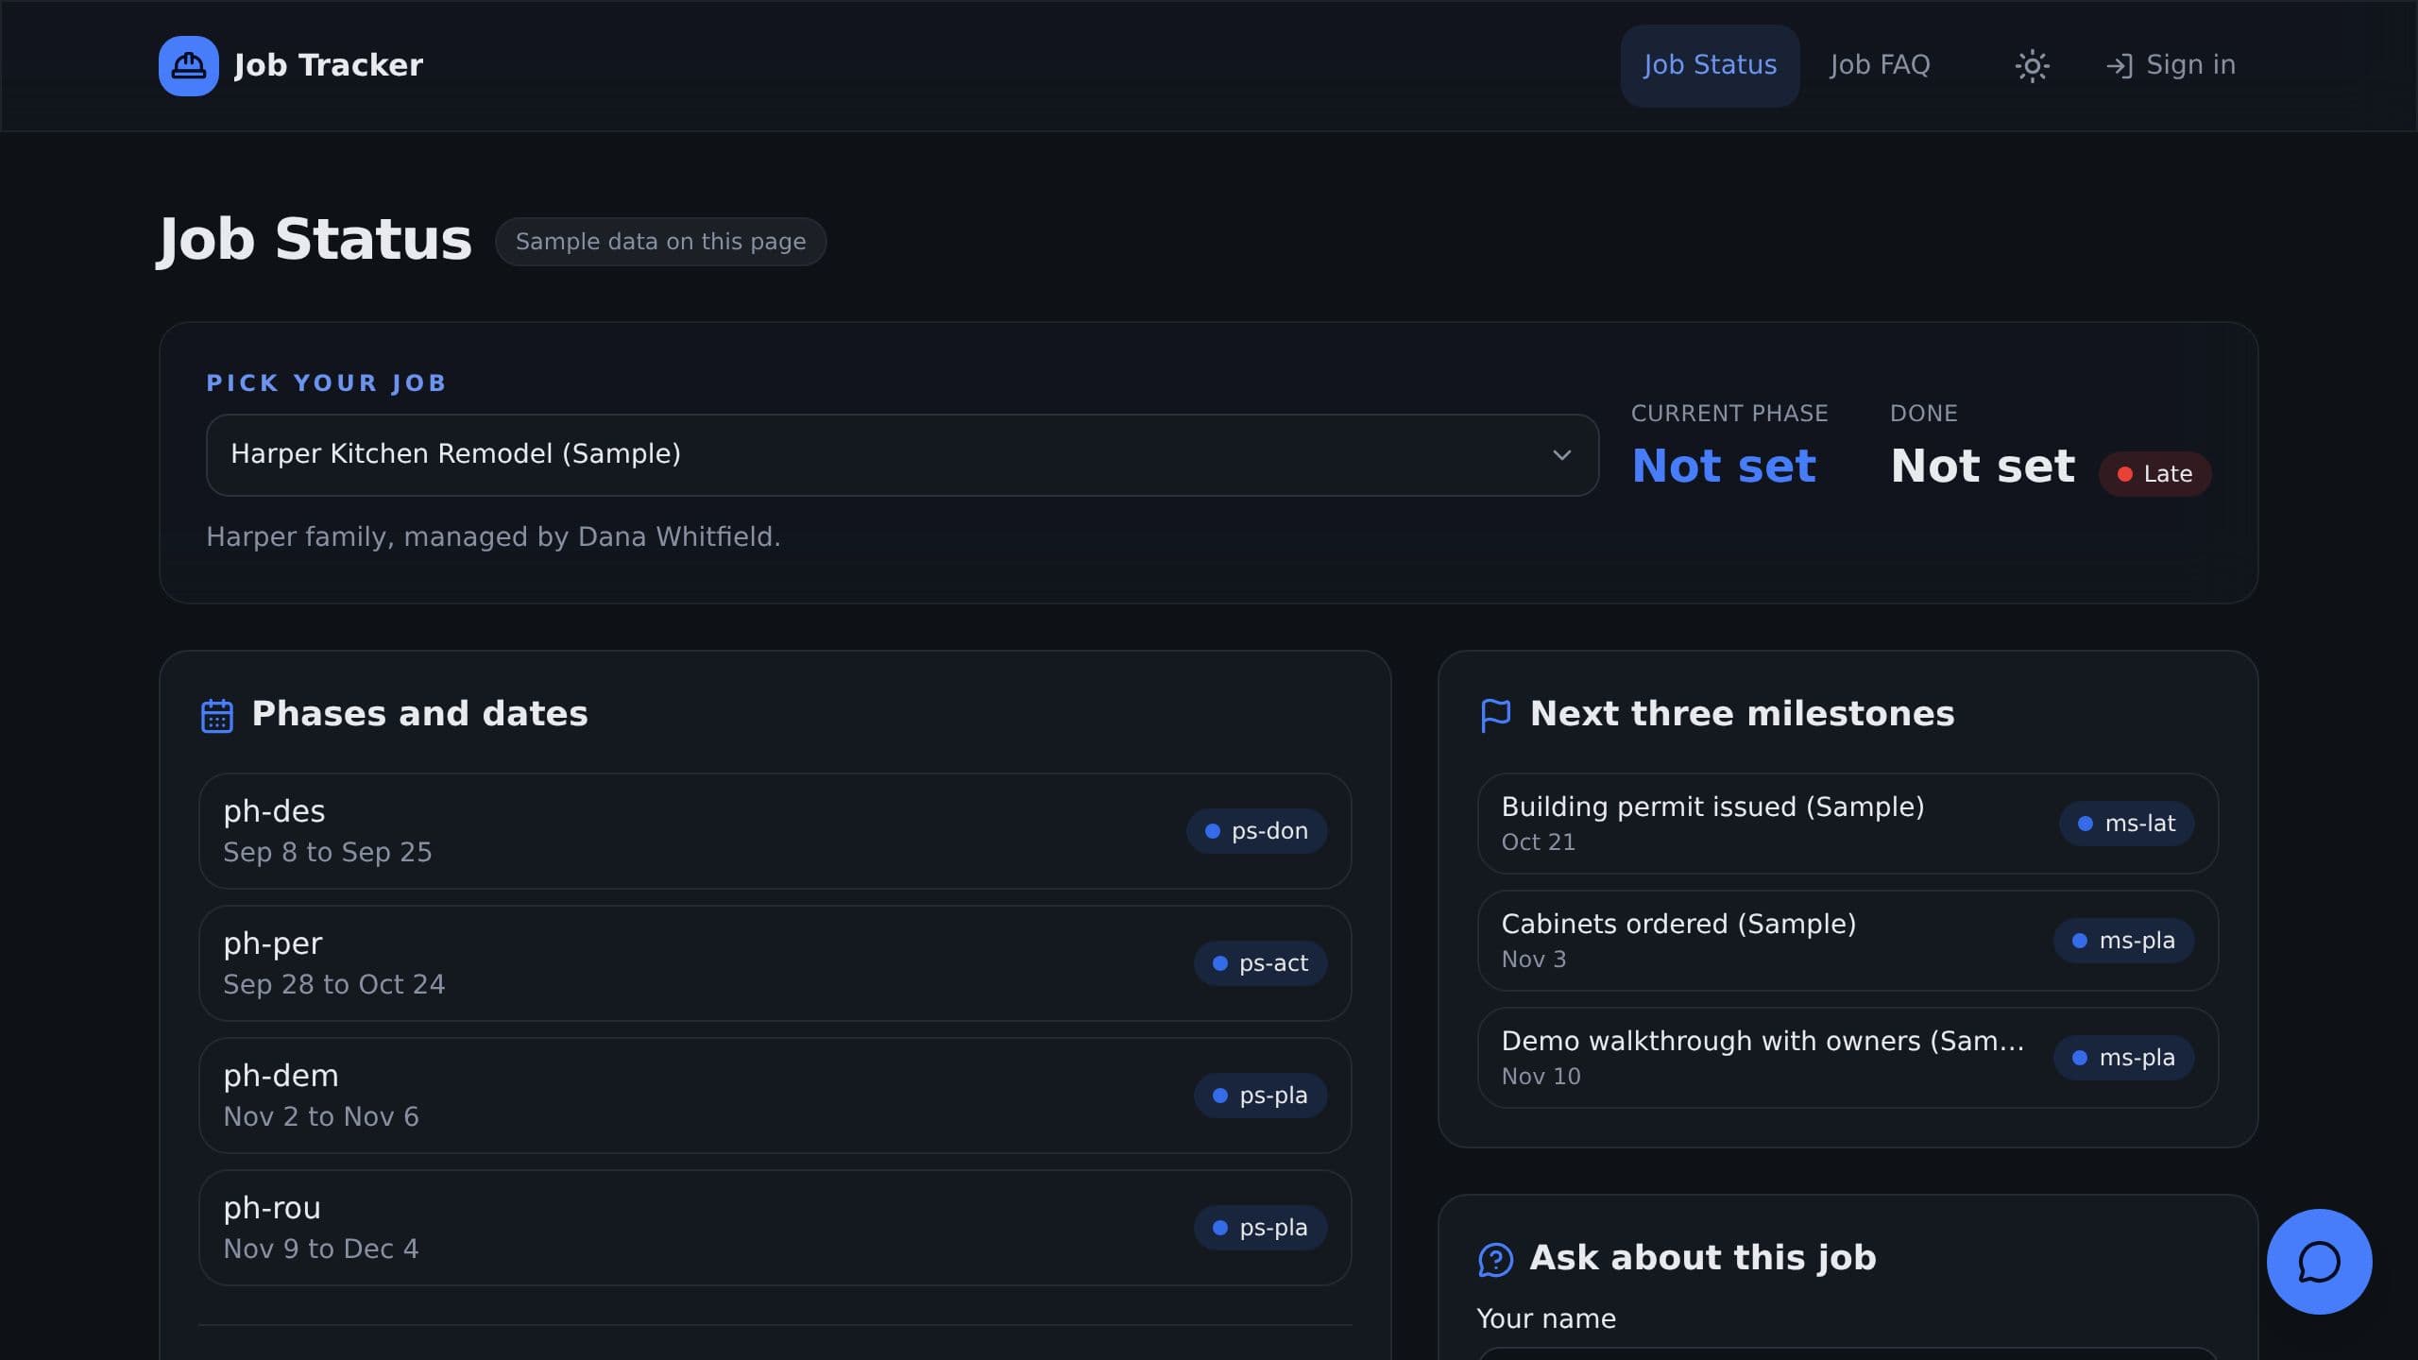Viewport: 2418px width, 1360px height.
Task: Open the Cabinets ordered milestone
Action: [1848, 941]
